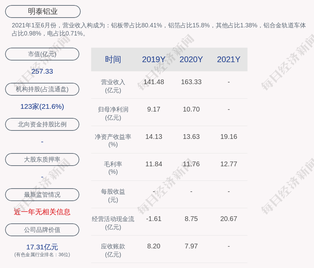Click the 应收账款 row label

pyautogui.click(x=113, y=246)
